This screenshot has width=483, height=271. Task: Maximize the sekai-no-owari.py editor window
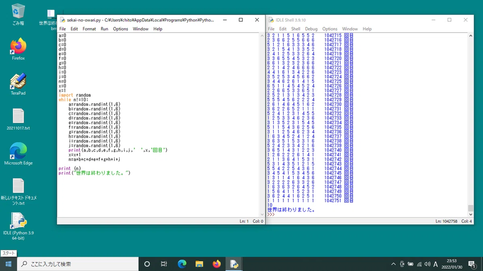coord(241,20)
